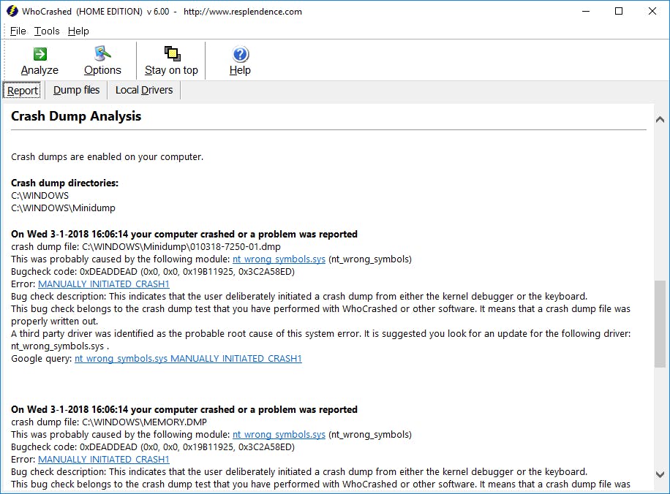Open nt_wrong_symbols.sys link in first minidump report
The width and height of the screenshot is (670, 494).
[x=279, y=259]
